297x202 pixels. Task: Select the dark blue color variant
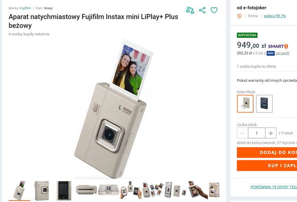(264, 104)
